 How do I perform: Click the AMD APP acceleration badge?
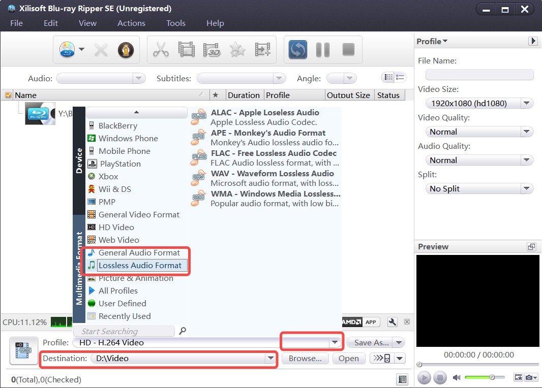[x=361, y=321]
